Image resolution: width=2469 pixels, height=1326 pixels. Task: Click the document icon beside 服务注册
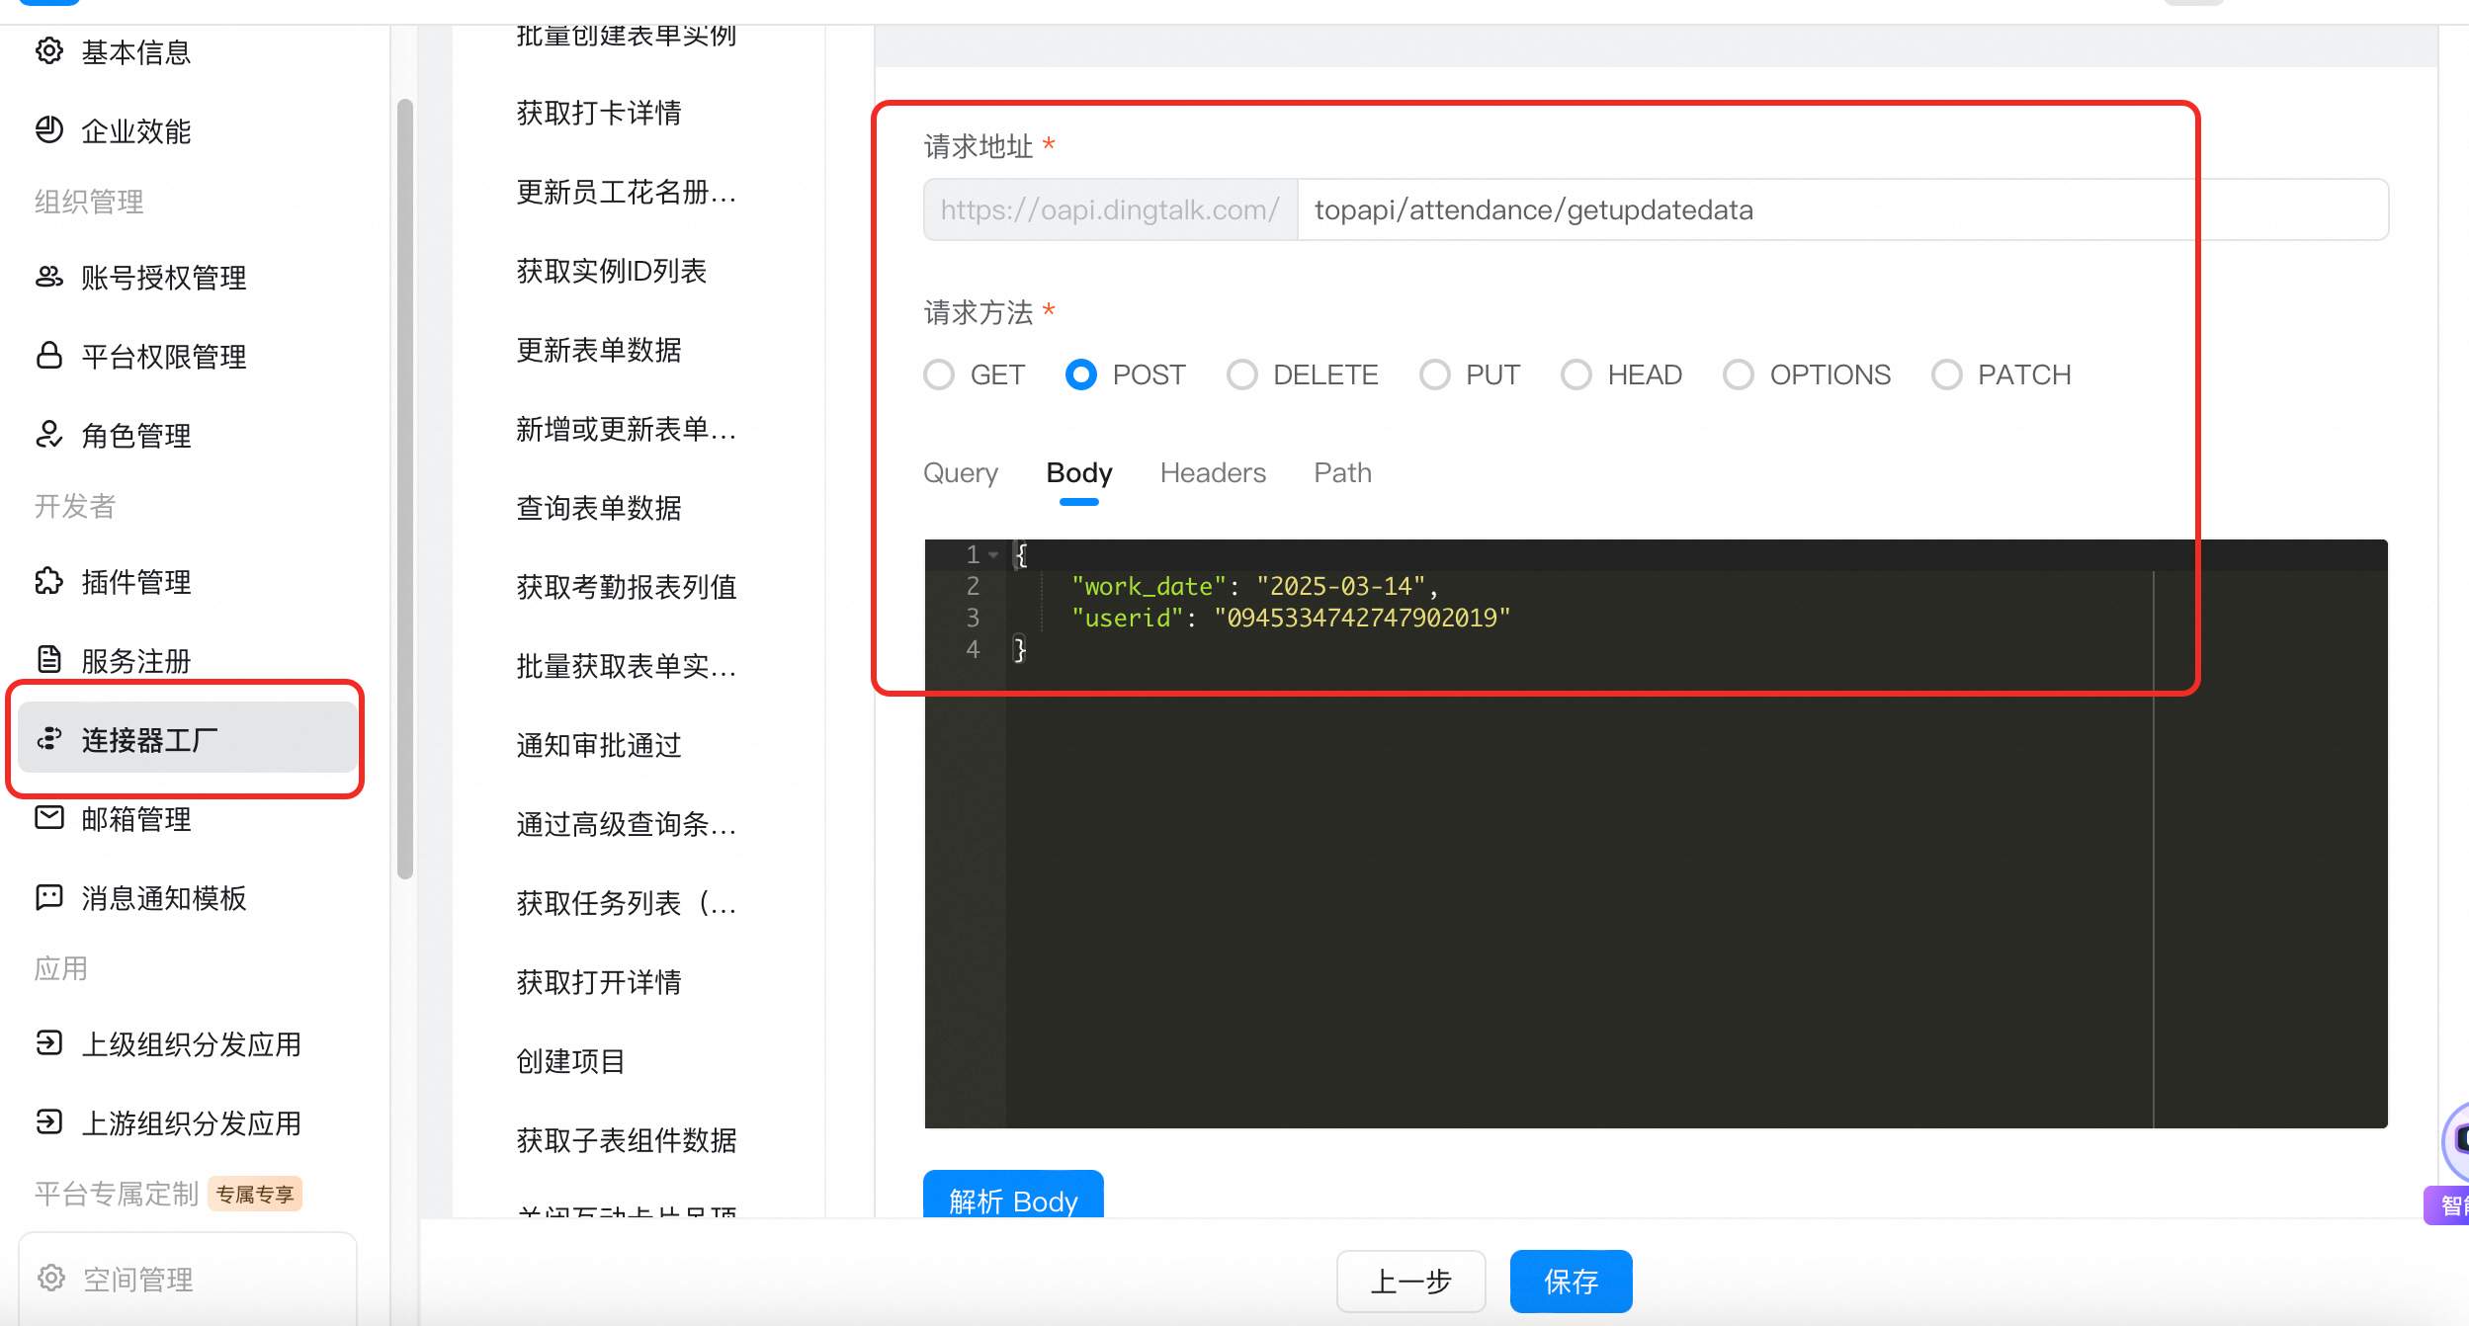(49, 660)
